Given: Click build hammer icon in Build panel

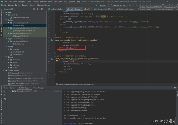Looking at the screenshot, I should coord(5,91).
